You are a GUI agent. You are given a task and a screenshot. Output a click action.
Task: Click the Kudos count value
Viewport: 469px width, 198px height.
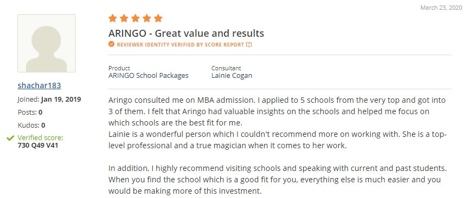43,126
